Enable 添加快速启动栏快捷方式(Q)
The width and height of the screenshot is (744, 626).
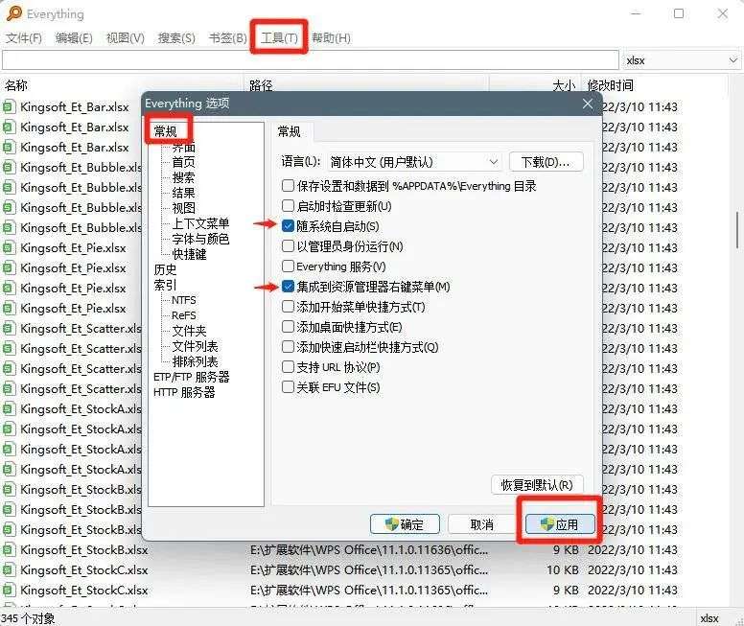[288, 347]
